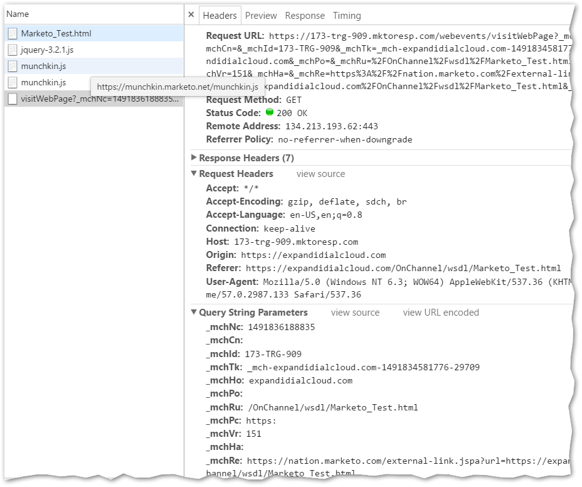Click the Accept-Language value en-US,en;q=0.8
The height and width of the screenshot is (487, 582).
click(x=326, y=215)
